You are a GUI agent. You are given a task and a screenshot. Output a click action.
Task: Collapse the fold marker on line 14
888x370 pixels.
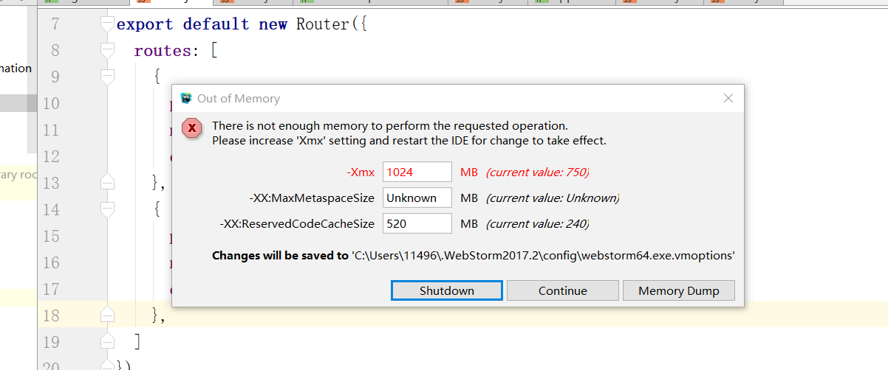coord(108,209)
